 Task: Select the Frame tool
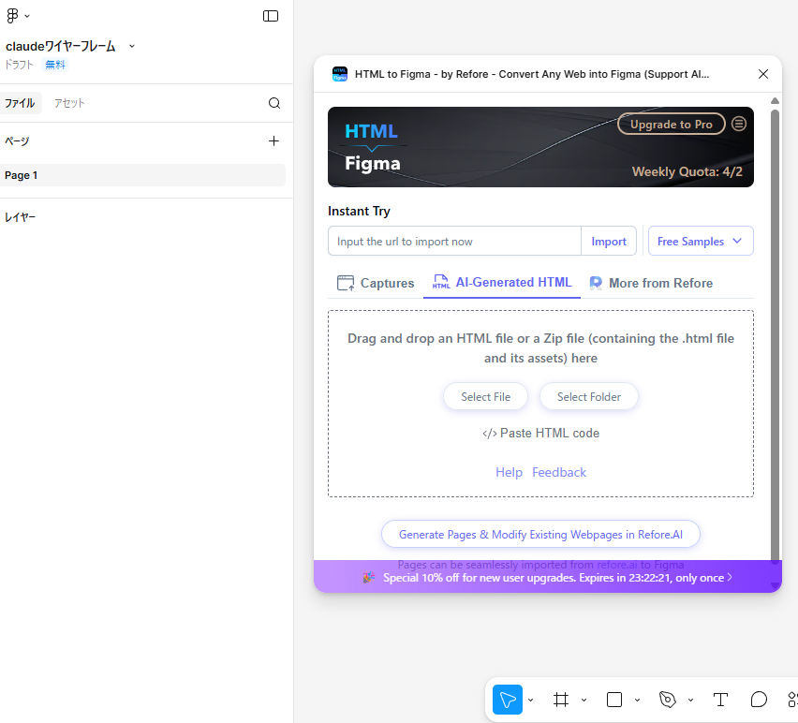(561, 700)
